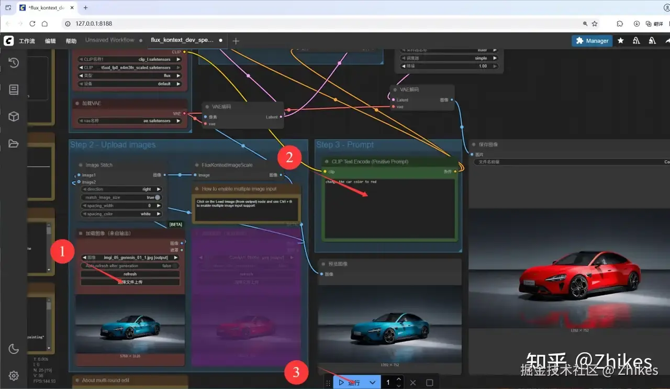Click 选择文件上传 upload button
The width and height of the screenshot is (670, 389).
click(130, 282)
